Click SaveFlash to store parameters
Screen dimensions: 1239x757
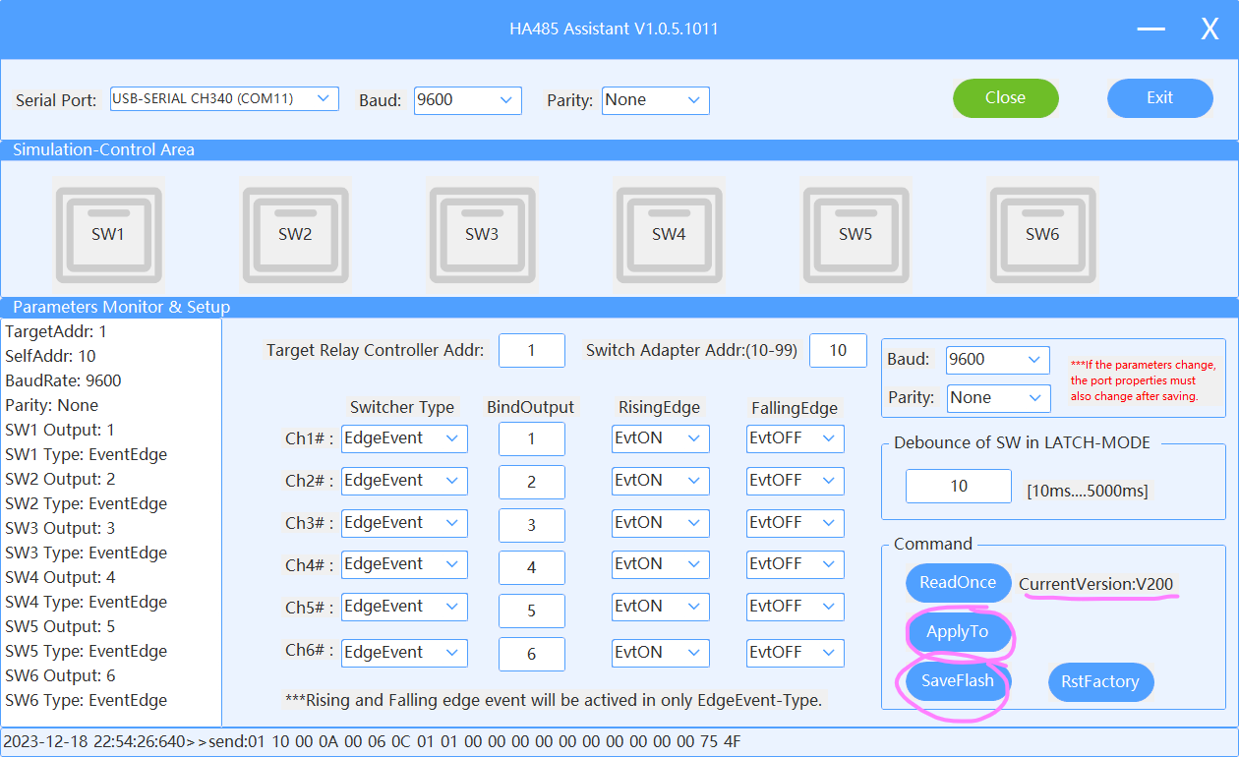pos(958,681)
